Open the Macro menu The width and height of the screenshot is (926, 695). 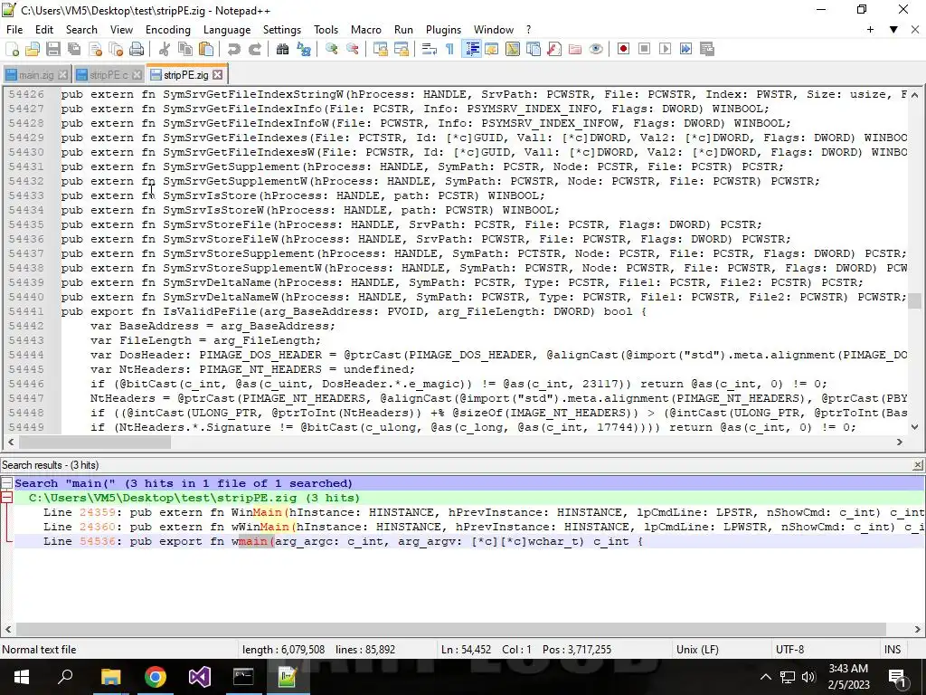point(366,30)
